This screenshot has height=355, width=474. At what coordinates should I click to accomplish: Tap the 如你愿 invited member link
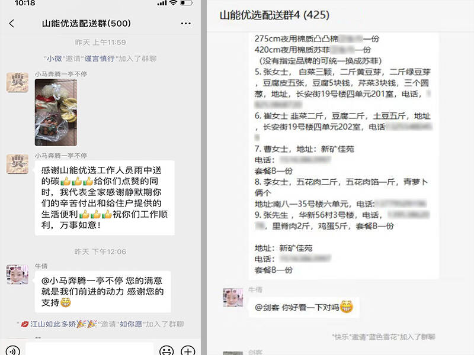coord(131,324)
